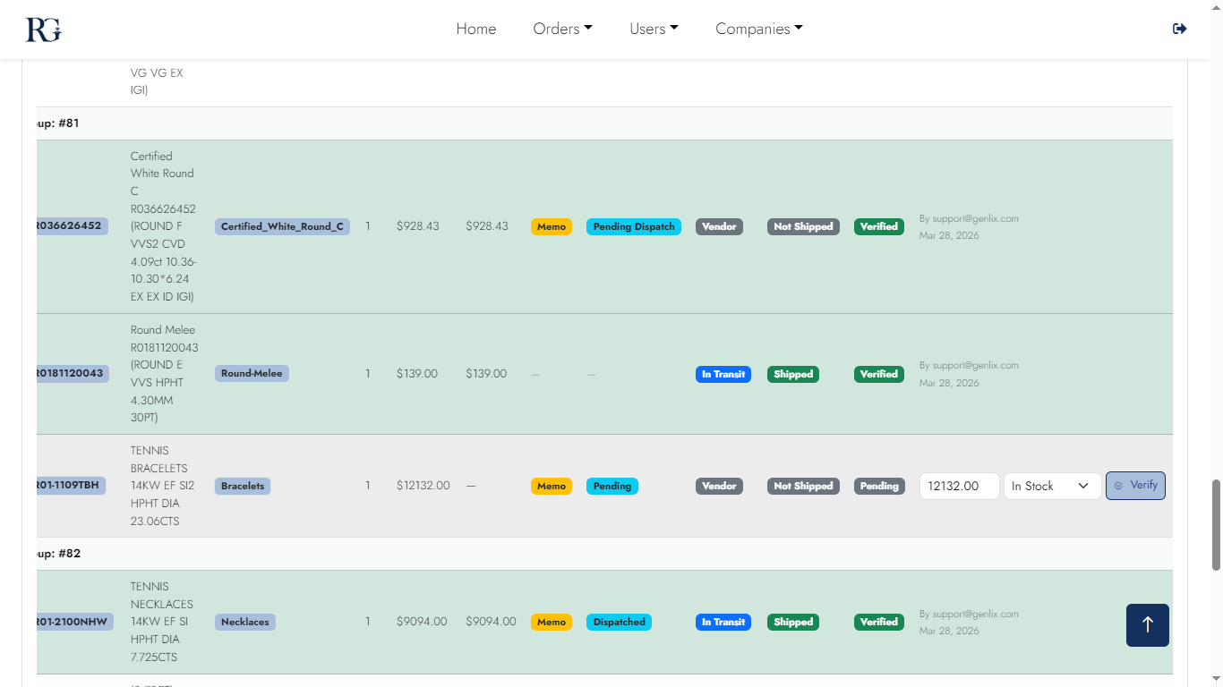
Task: Open the Companies dropdown menu
Action: pyautogui.click(x=758, y=29)
